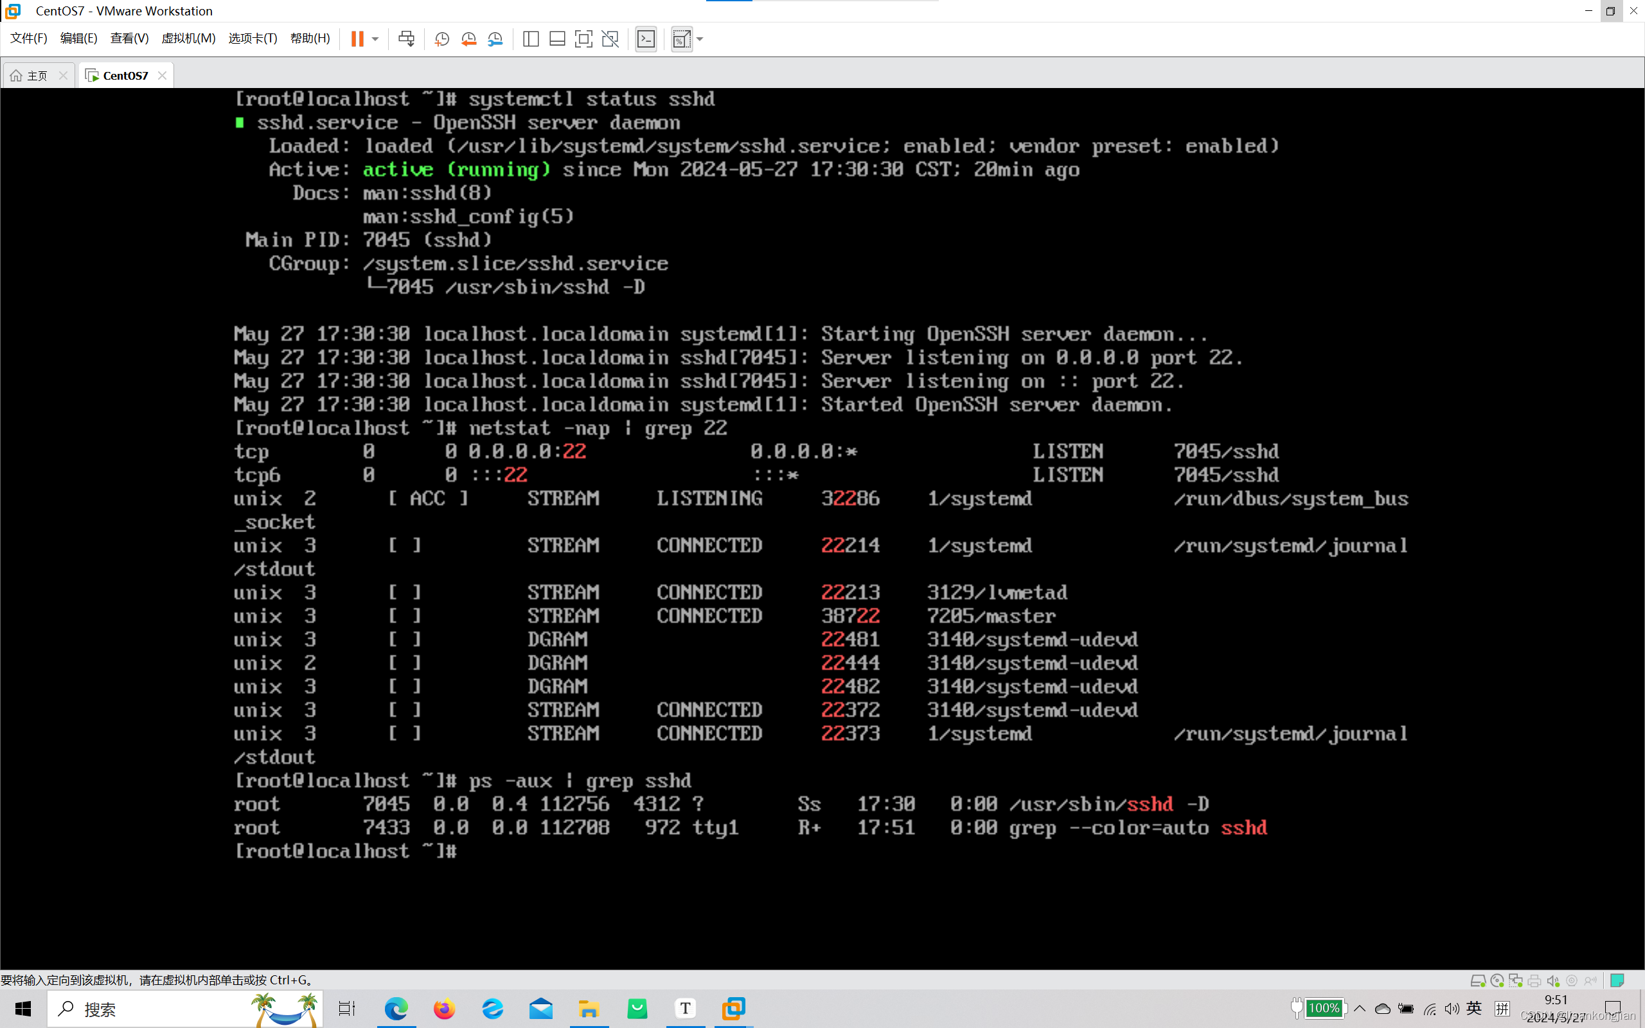The height and width of the screenshot is (1028, 1645).
Task: Open the display stretch options dropdown
Action: pyautogui.click(x=700, y=39)
